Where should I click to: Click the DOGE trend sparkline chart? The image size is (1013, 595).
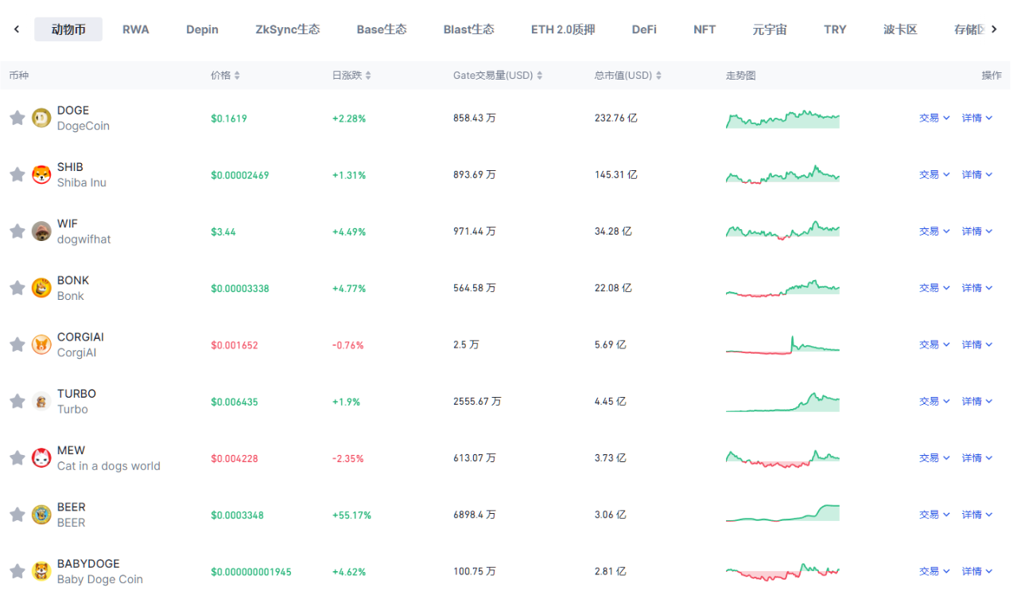point(782,119)
